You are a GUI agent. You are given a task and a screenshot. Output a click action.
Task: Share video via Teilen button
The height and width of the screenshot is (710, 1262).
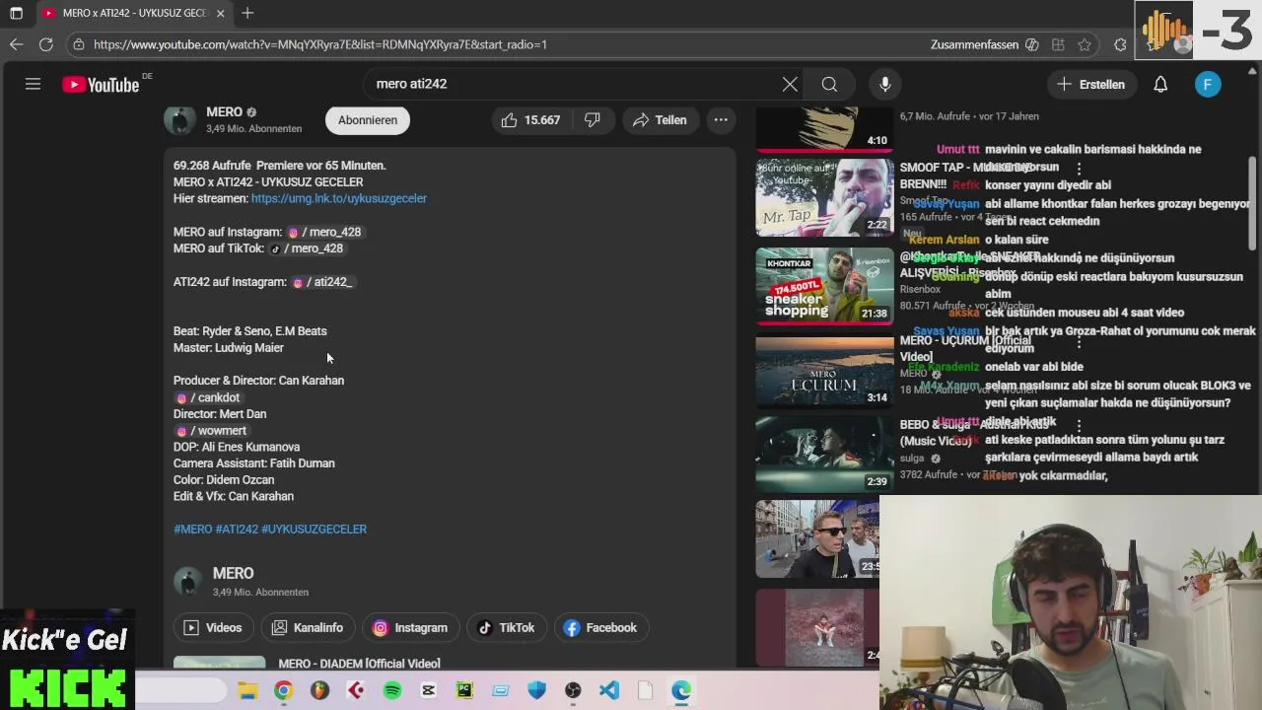(x=660, y=120)
